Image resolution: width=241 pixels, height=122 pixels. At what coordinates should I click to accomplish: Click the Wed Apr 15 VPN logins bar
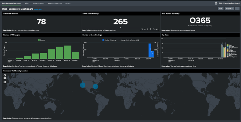68,52
